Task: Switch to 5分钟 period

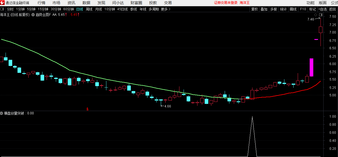Action: pos(31,9)
